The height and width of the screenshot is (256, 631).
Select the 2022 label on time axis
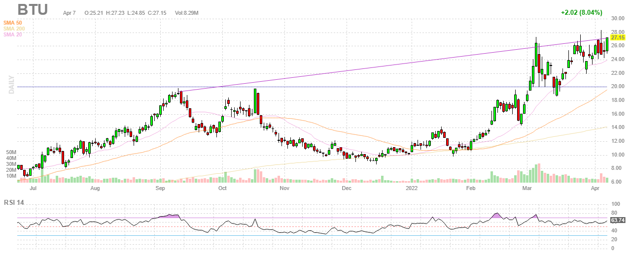(x=412, y=188)
